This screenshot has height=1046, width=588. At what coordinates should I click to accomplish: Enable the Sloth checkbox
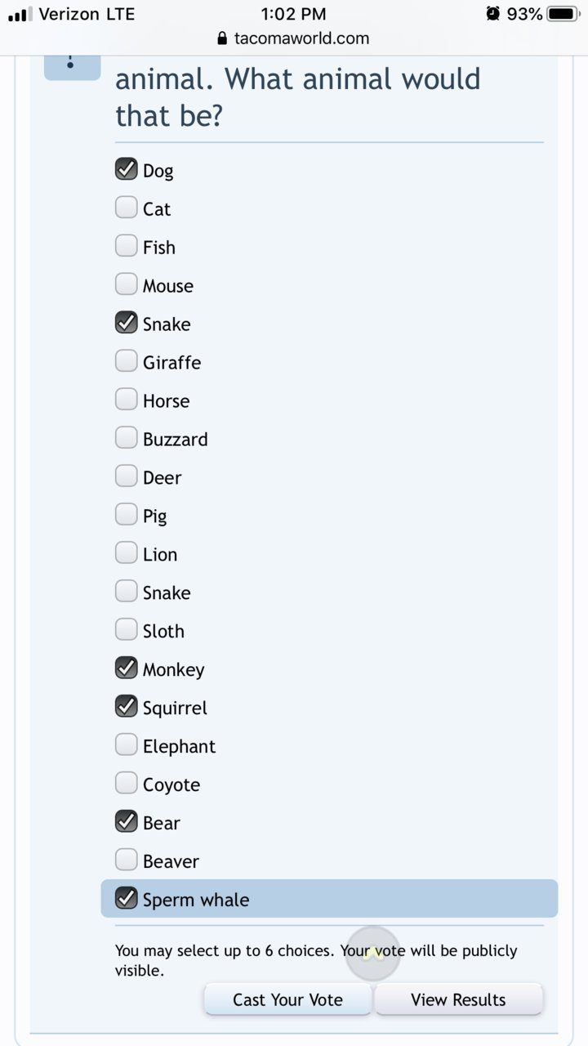pos(126,630)
